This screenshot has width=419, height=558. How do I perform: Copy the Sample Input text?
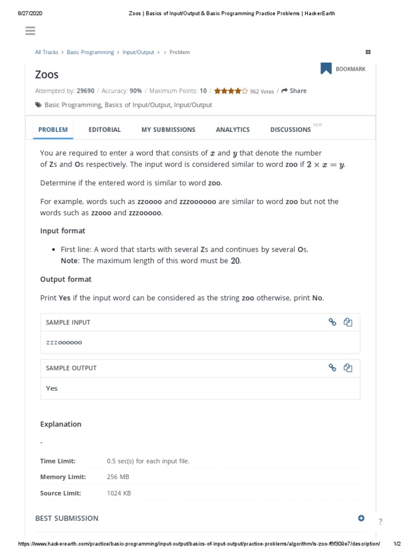pyautogui.click(x=348, y=322)
